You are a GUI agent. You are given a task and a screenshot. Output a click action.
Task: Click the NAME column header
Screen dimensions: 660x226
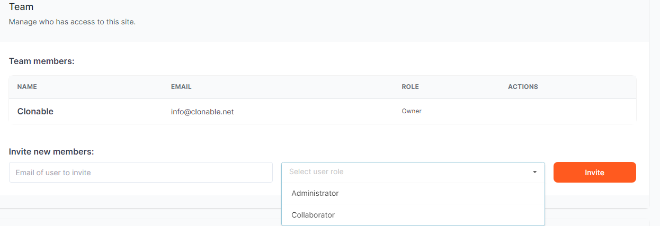(x=27, y=87)
